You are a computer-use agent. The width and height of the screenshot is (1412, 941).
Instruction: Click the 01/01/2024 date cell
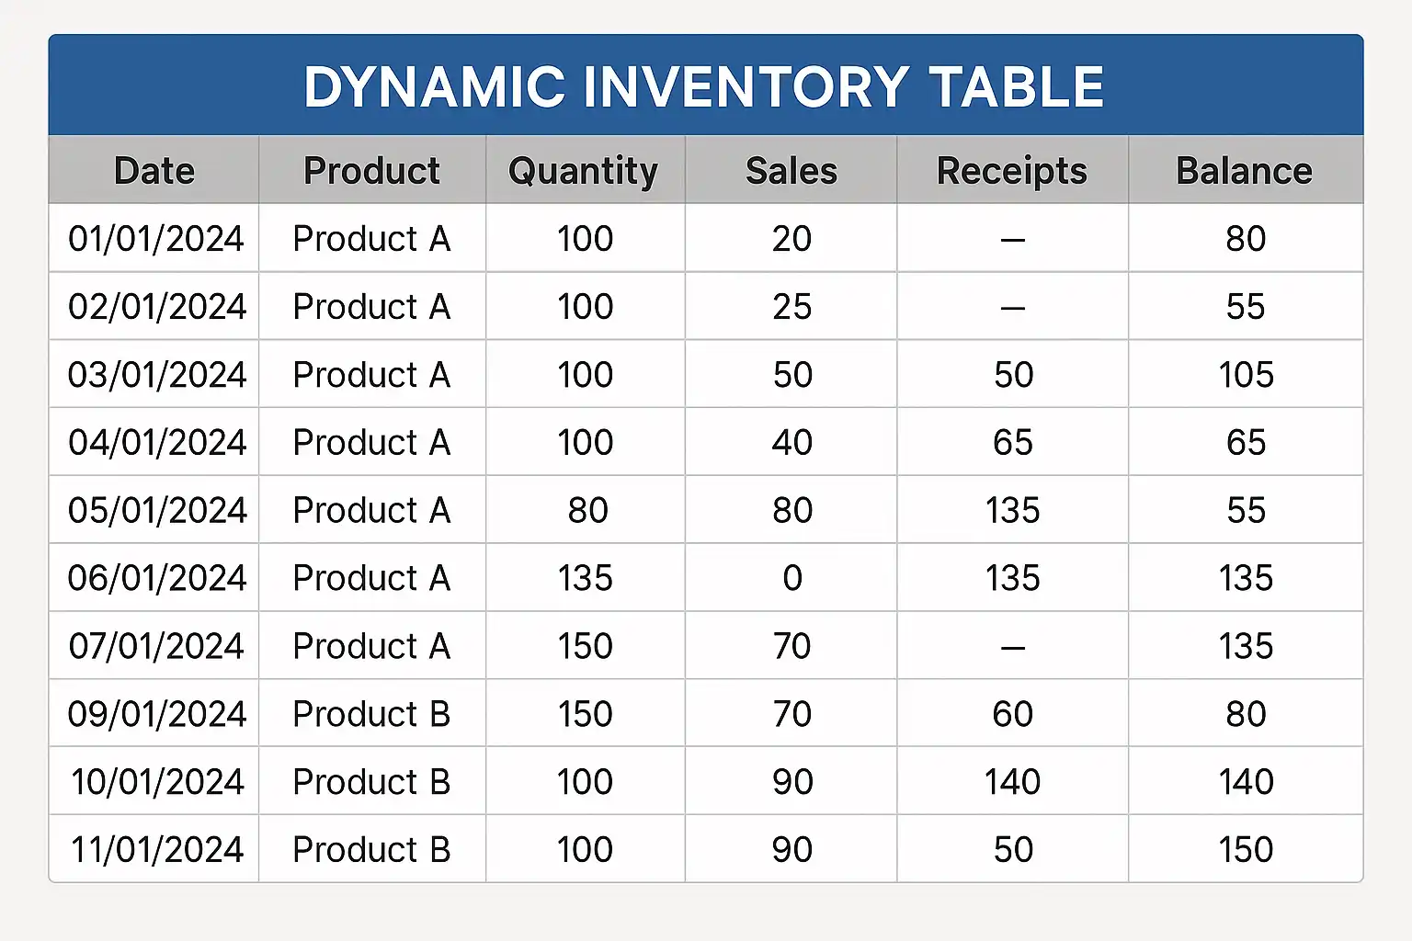coord(155,239)
